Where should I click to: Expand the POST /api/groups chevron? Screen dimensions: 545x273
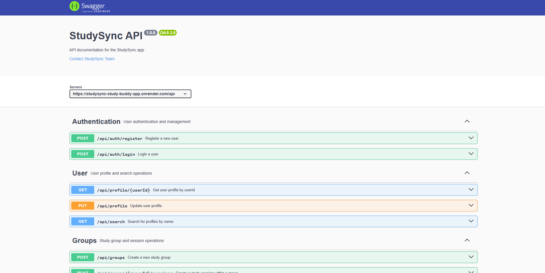[x=471, y=257]
